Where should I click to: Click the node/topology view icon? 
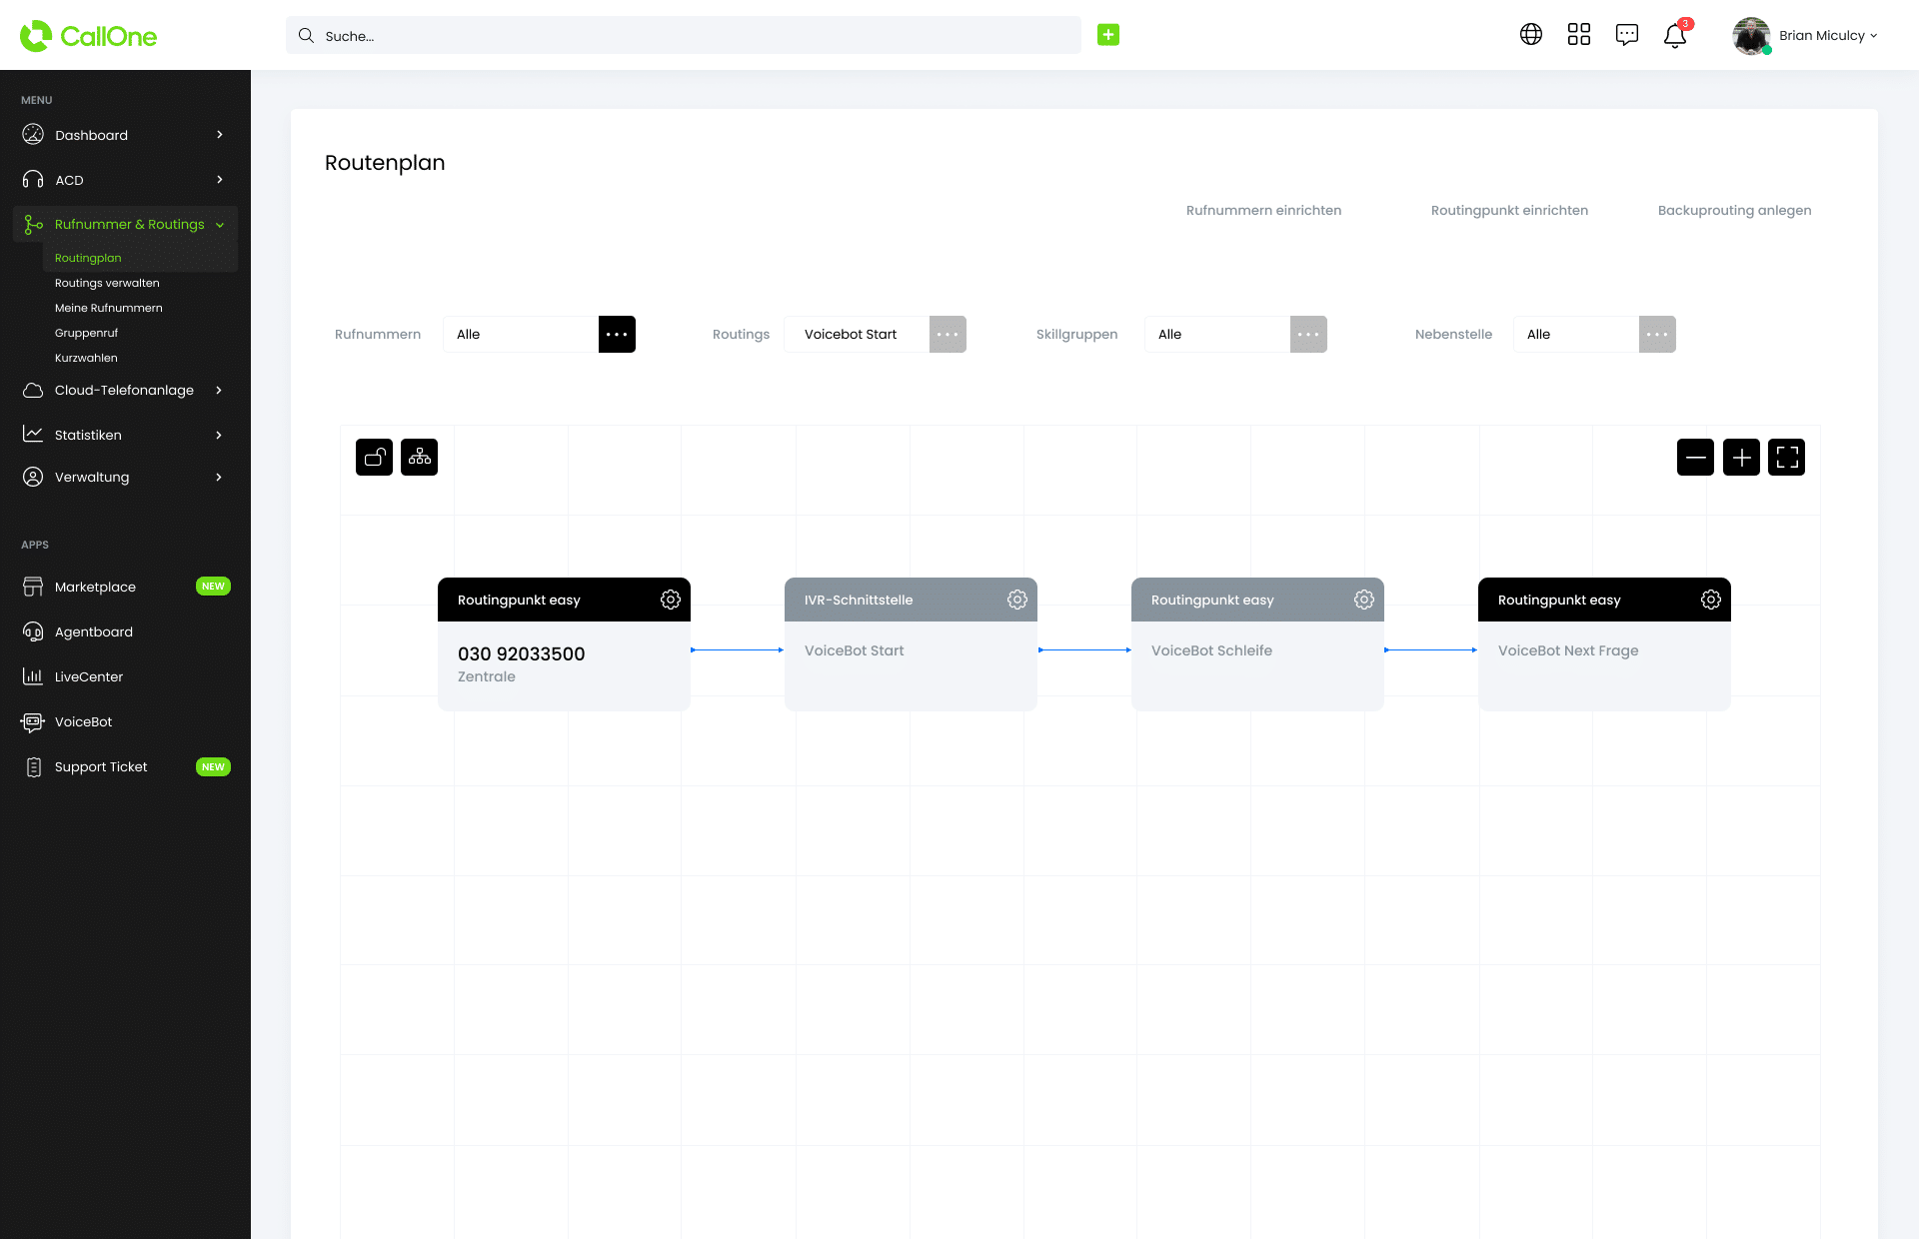click(418, 456)
